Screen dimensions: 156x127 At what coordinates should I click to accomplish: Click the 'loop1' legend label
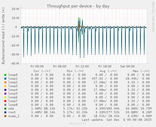(13, 79)
